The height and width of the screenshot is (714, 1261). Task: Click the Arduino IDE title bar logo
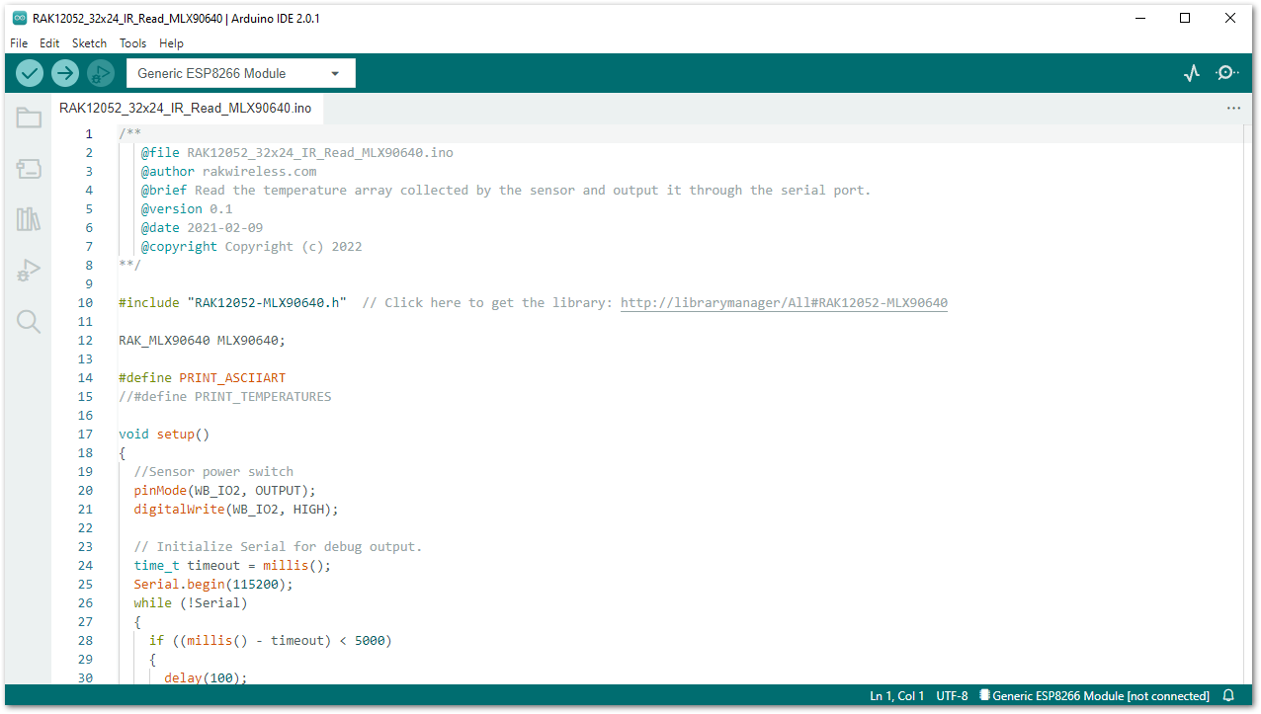tap(20, 18)
